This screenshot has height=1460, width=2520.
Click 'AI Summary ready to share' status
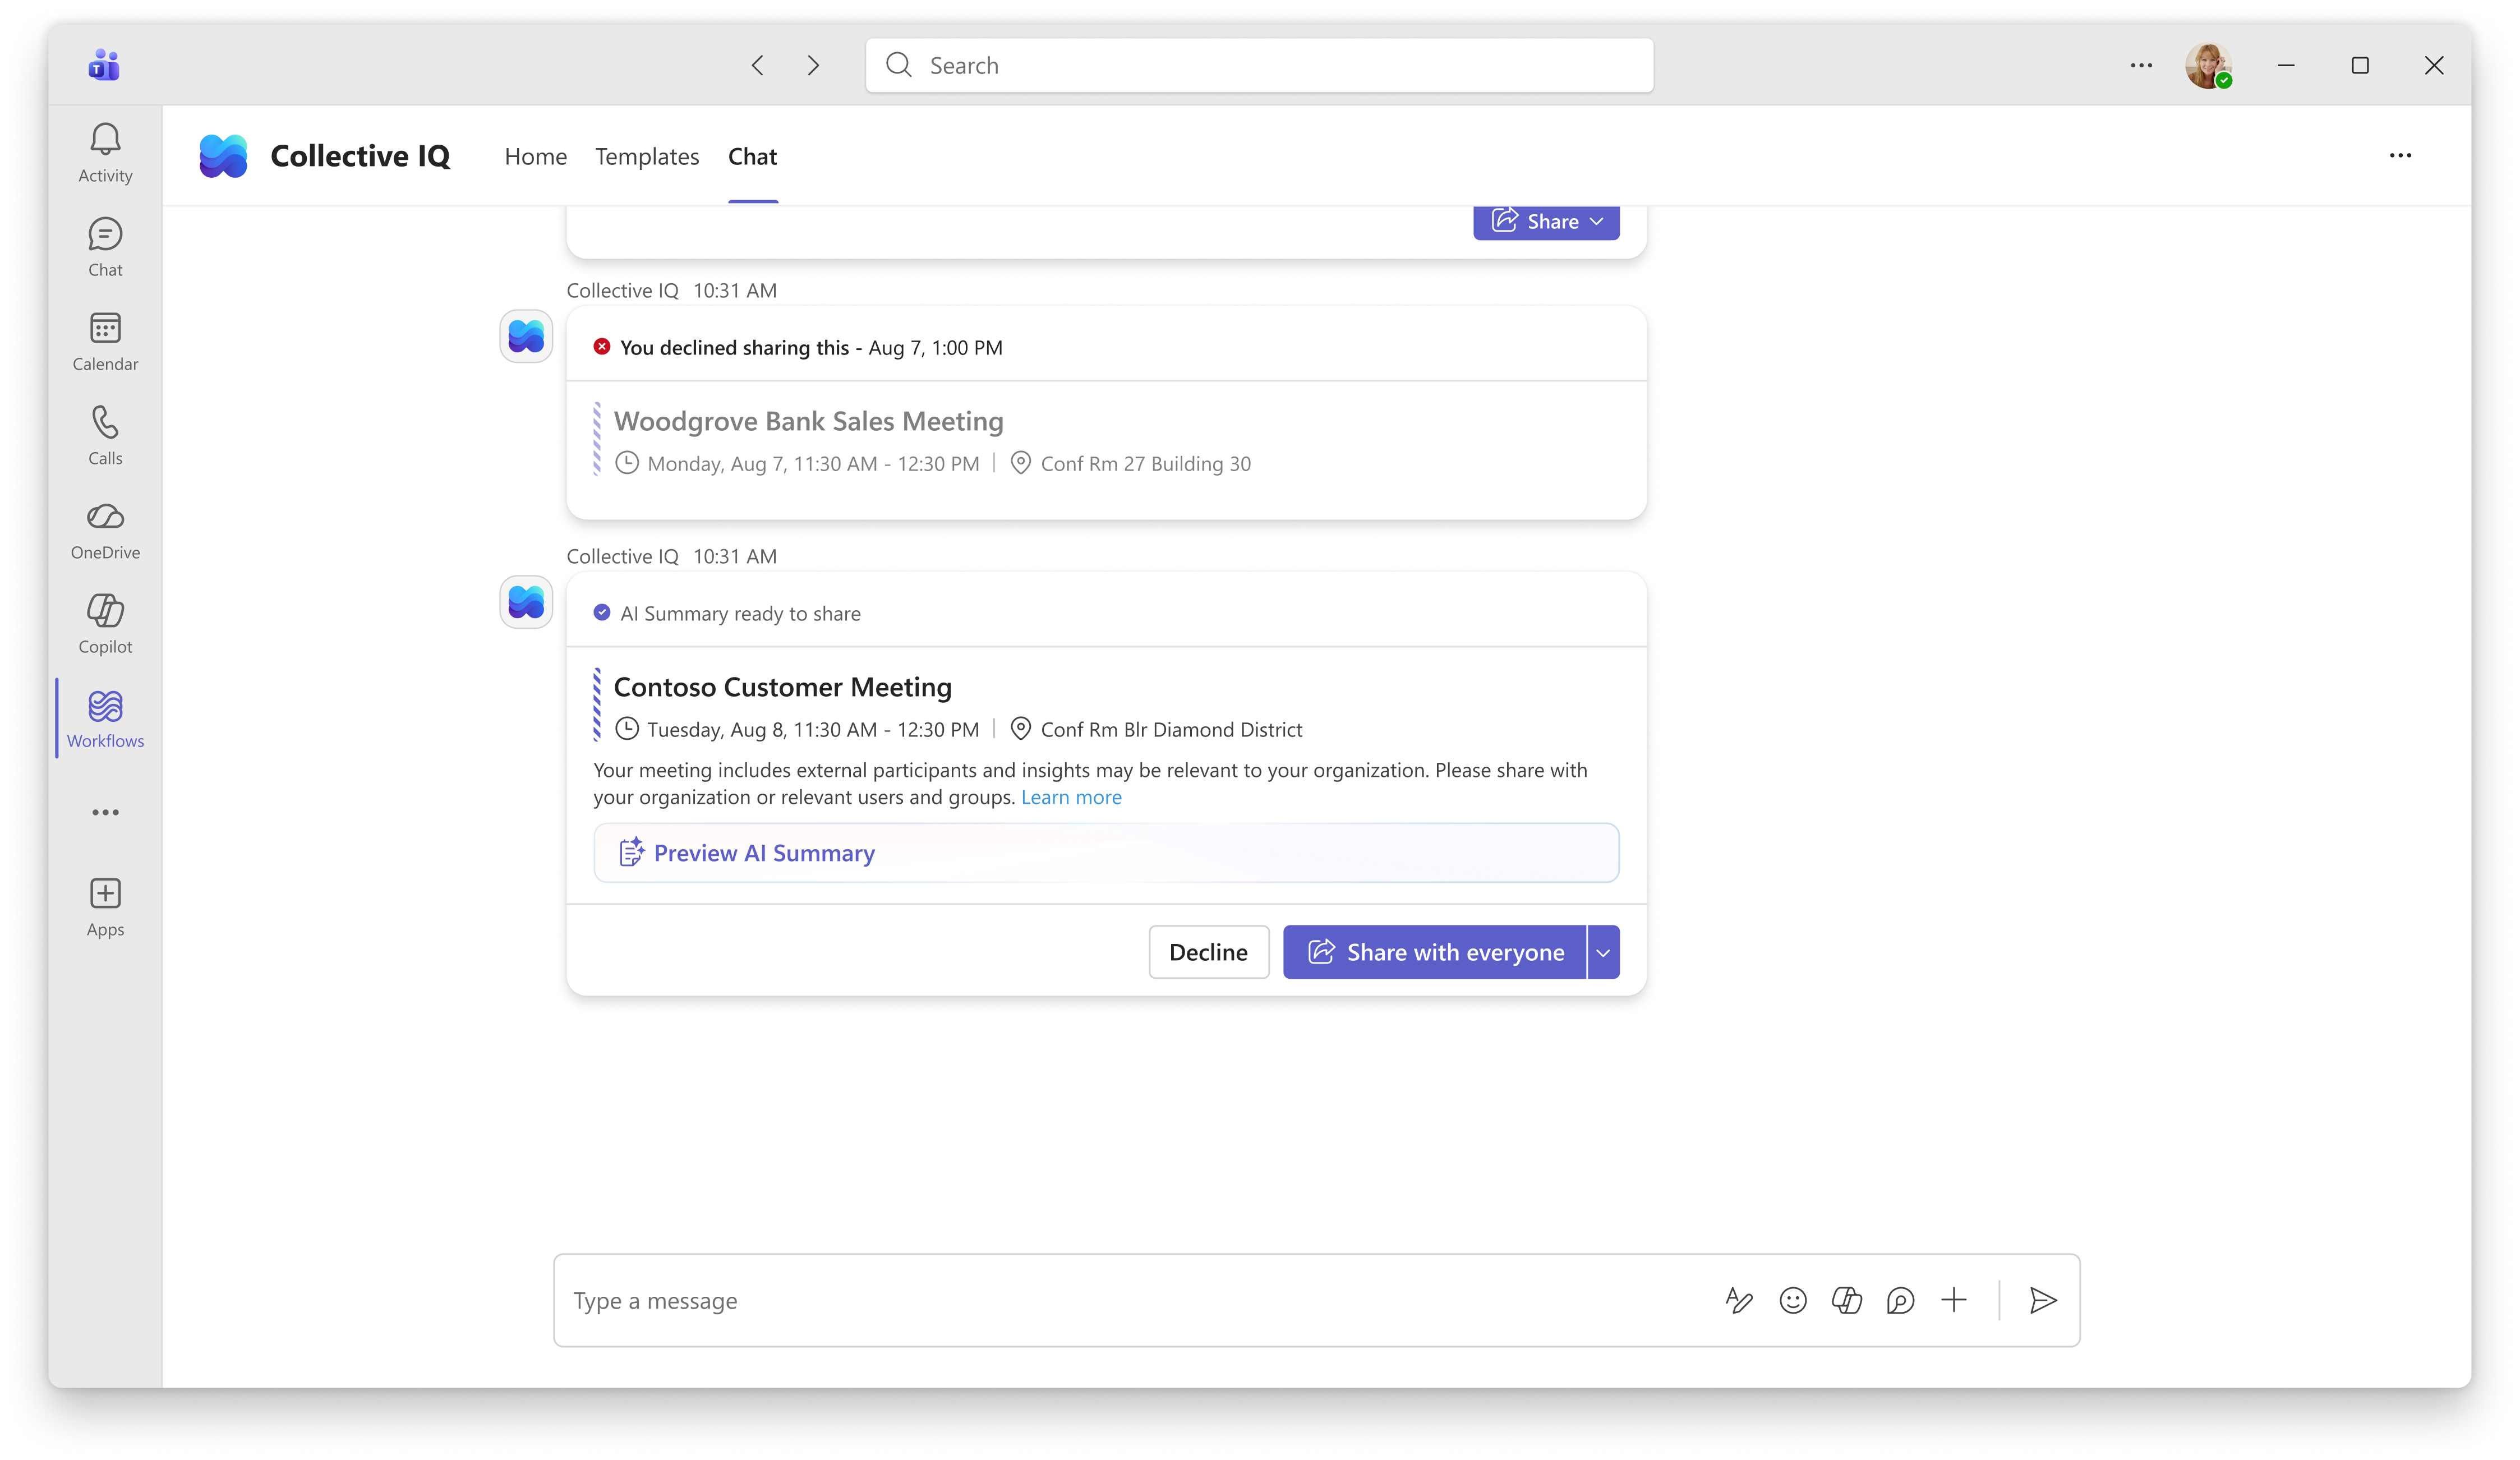pyautogui.click(x=740, y=613)
